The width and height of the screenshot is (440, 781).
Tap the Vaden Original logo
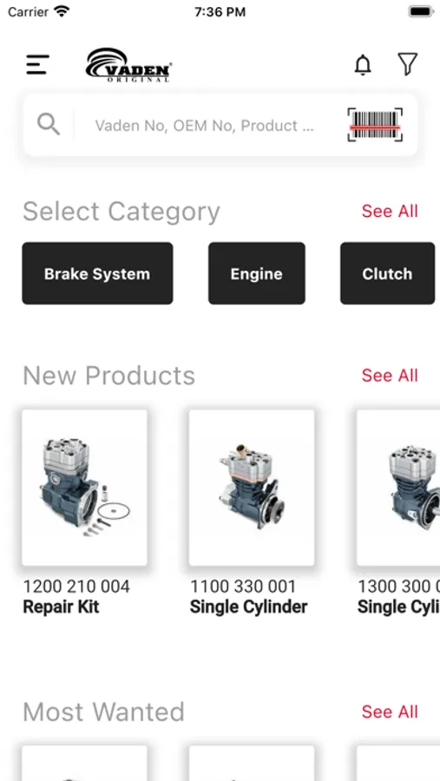point(129,65)
